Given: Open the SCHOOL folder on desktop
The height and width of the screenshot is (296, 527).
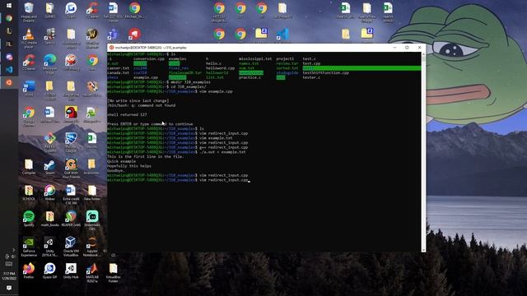Looking at the screenshot, I should (x=29, y=192).
